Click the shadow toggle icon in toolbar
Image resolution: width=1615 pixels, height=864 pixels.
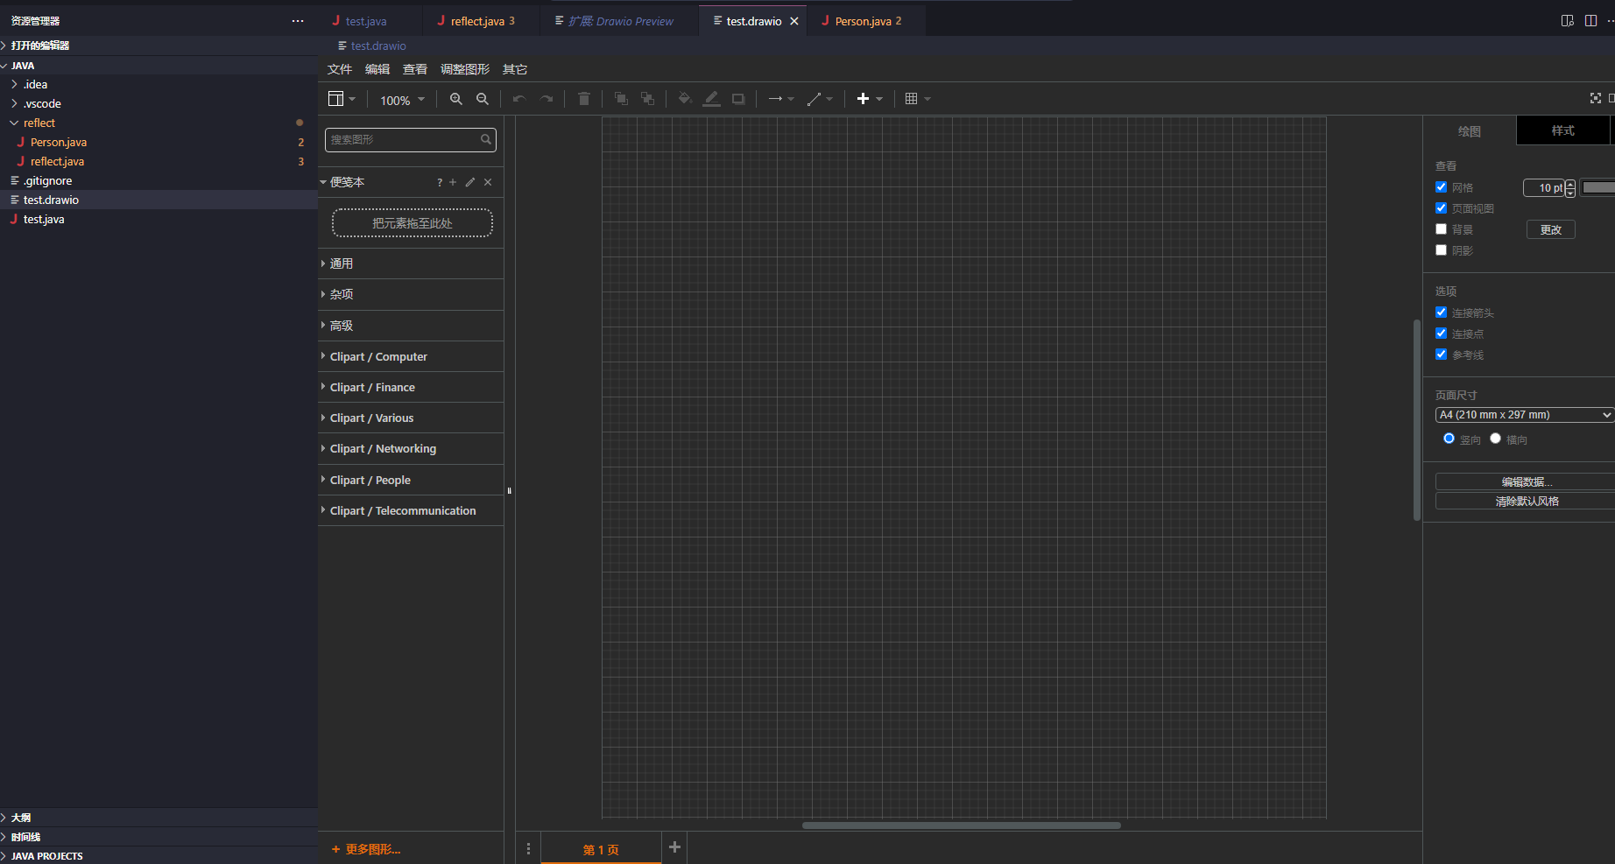pos(738,99)
